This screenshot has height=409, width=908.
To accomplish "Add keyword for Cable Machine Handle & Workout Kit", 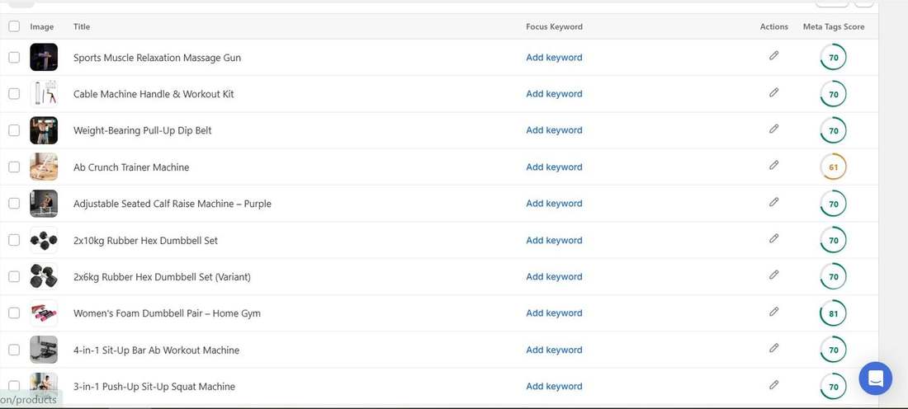I will pos(554,94).
